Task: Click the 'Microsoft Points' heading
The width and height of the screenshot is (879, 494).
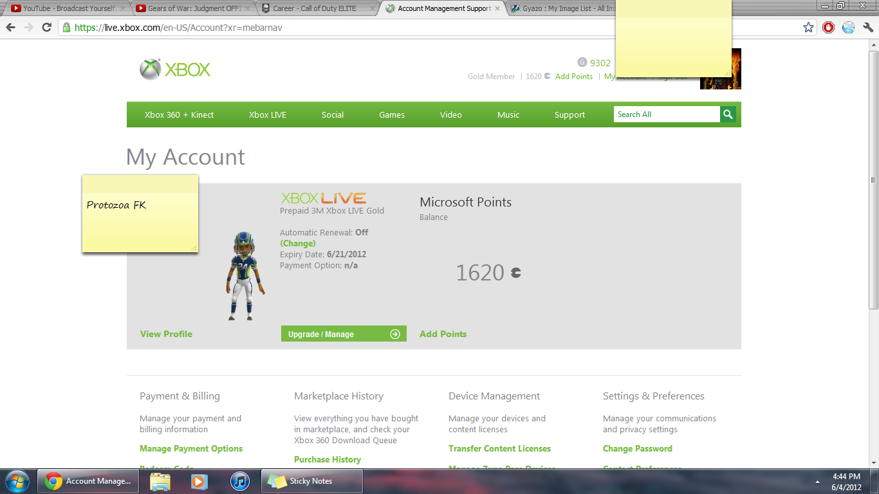Action: pyautogui.click(x=466, y=202)
